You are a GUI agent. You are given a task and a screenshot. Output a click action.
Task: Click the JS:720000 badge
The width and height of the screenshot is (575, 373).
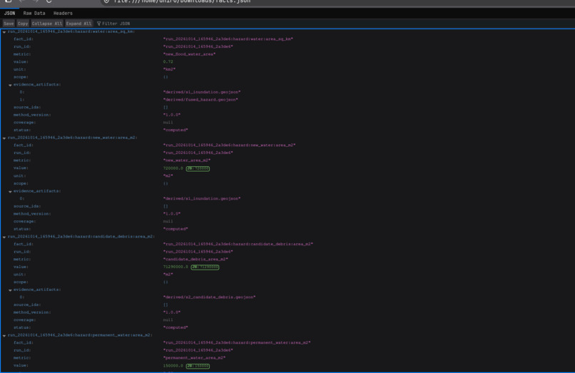pos(198,168)
